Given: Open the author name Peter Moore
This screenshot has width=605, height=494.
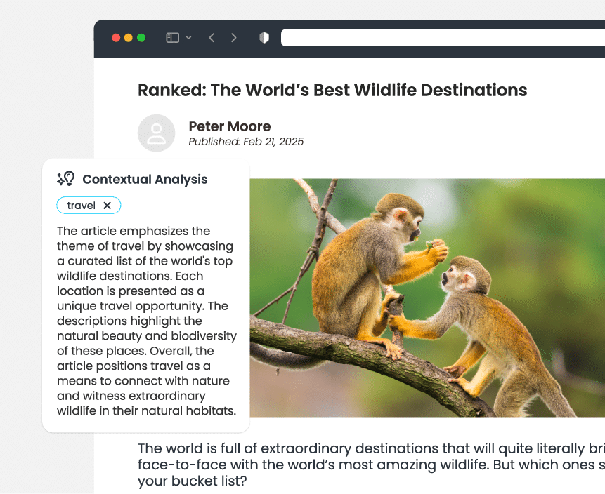Looking at the screenshot, I should tap(229, 126).
